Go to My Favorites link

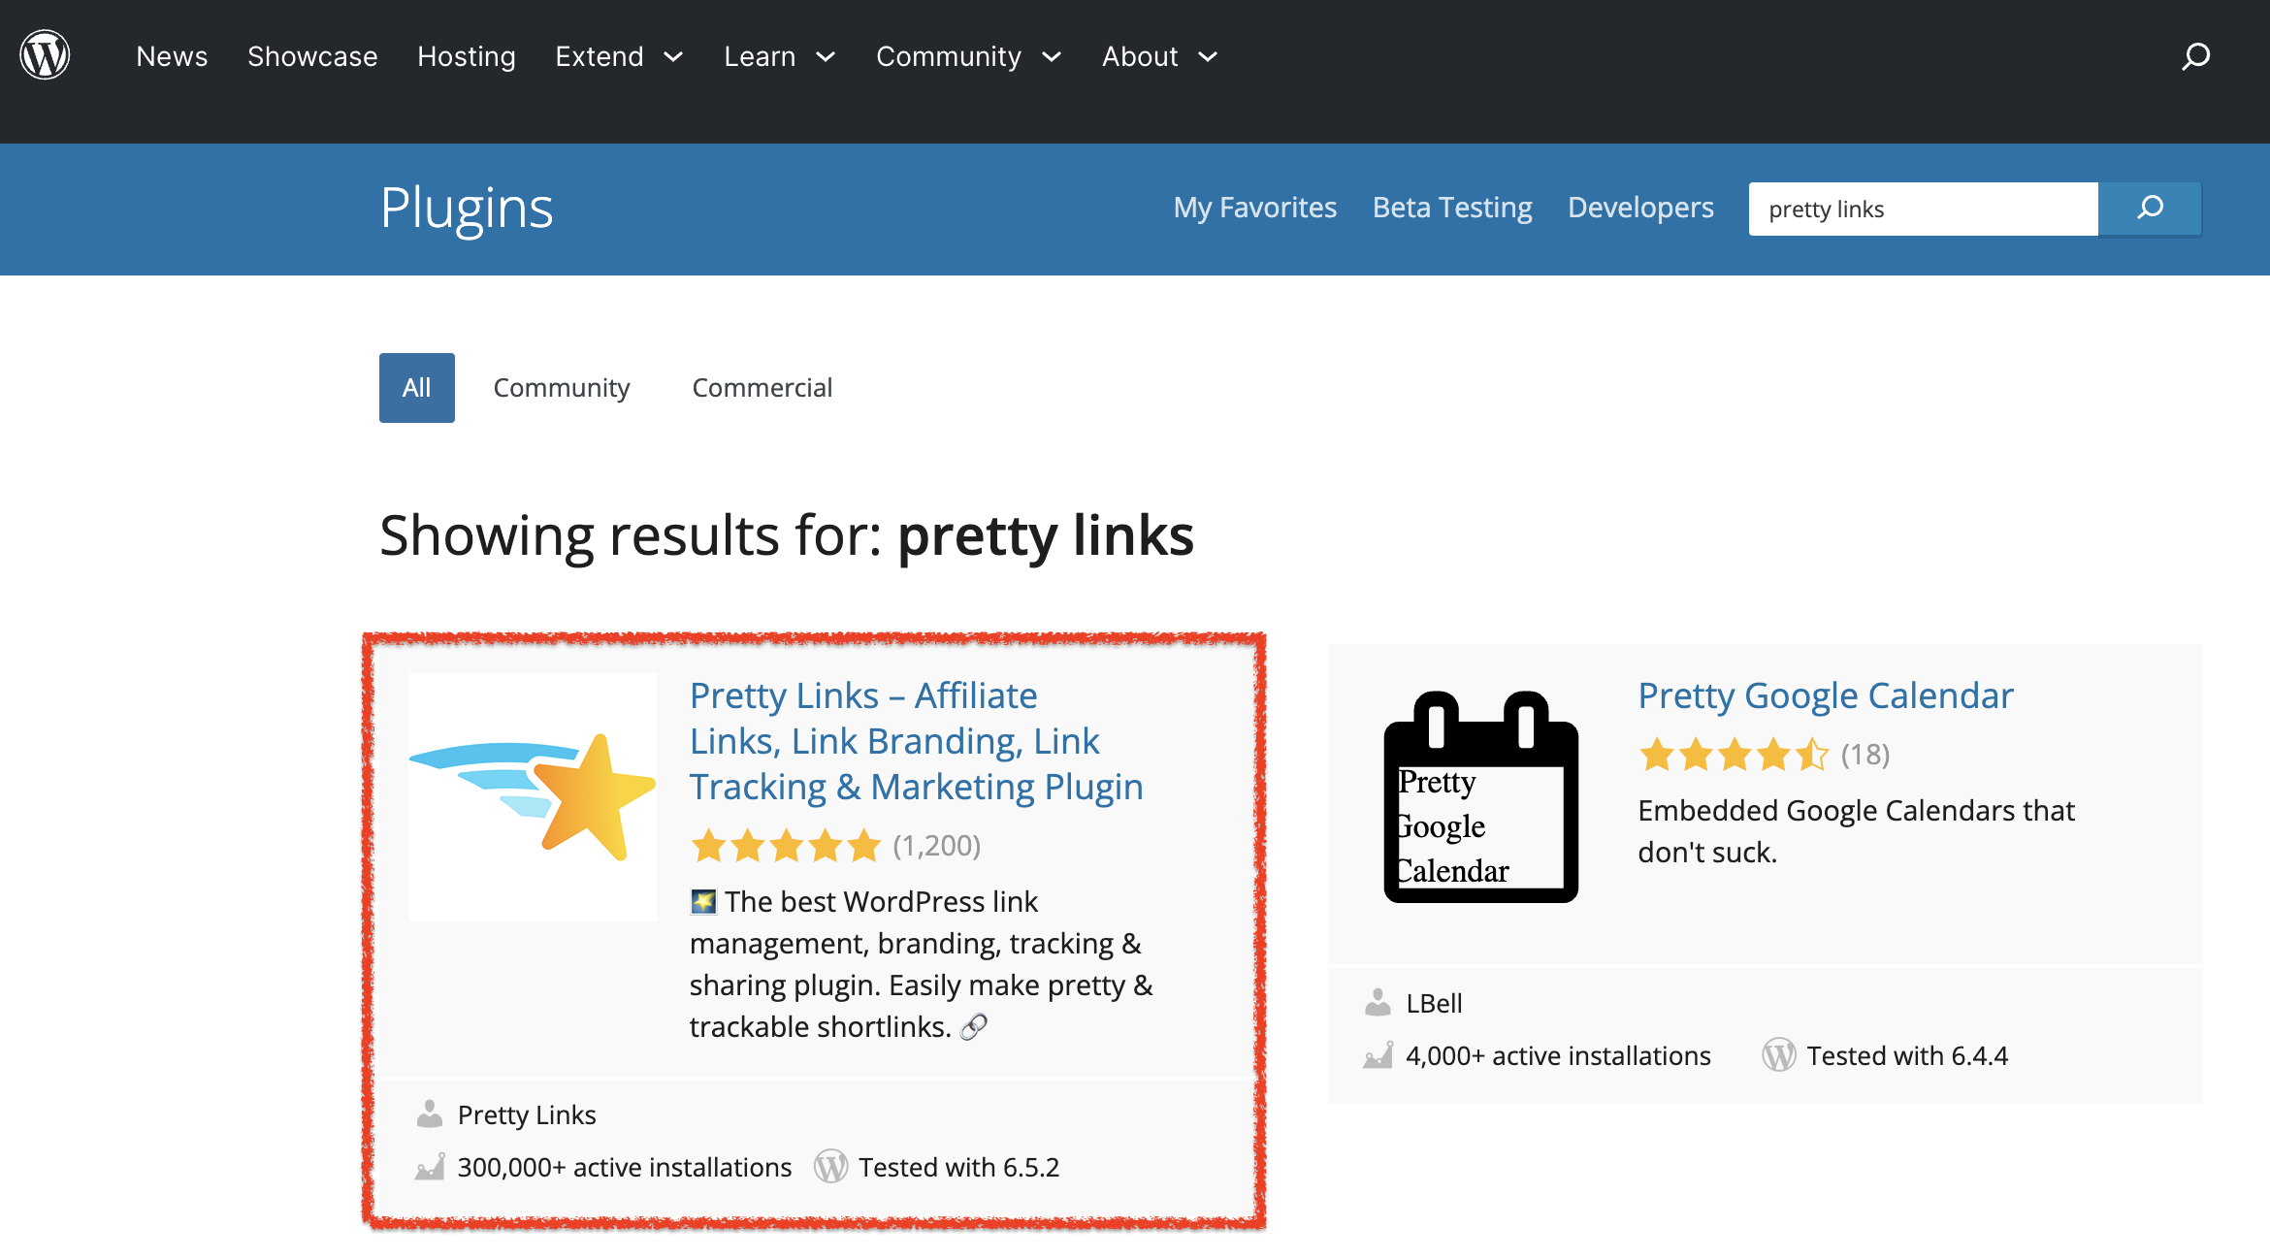[1254, 208]
